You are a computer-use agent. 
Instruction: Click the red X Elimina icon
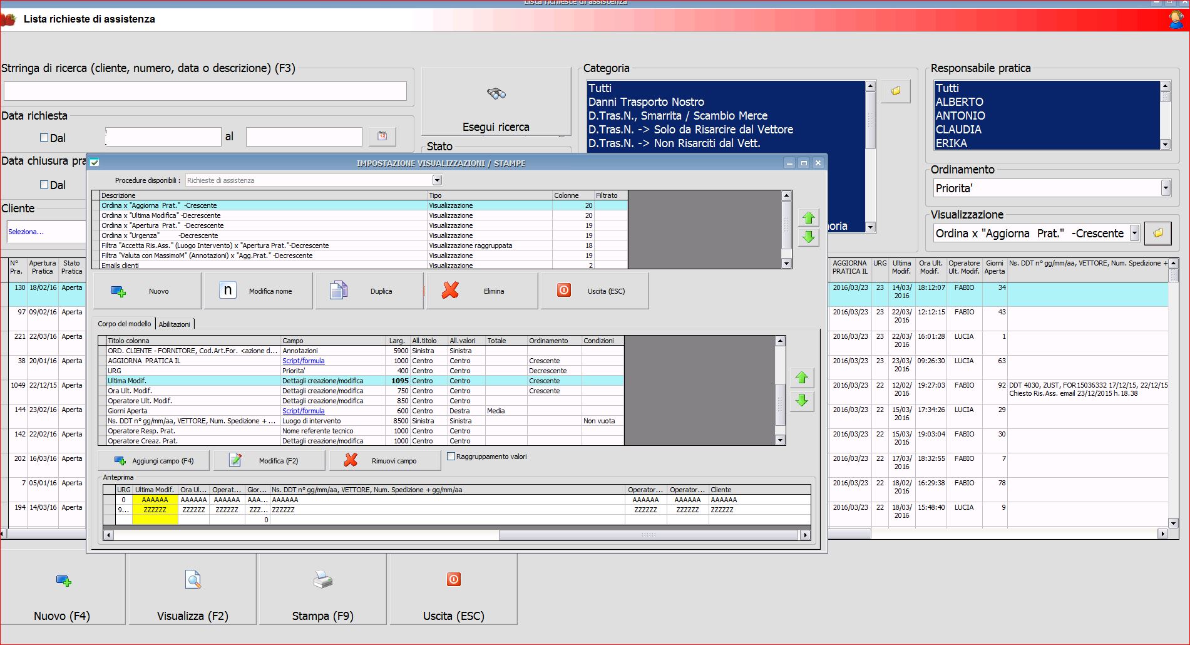pos(449,291)
